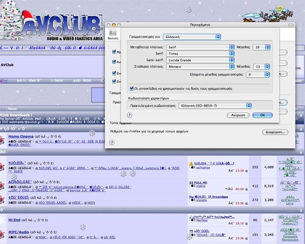Open the Serif font dropdown showing Times
The height and width of the screenshot is (244, 305).
(200, 53)
